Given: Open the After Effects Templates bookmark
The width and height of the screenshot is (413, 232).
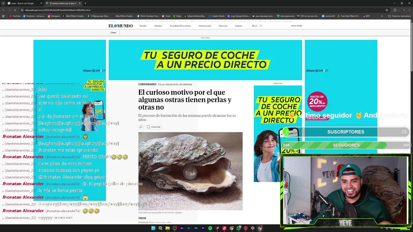Looking at the screenshot, I should click(73, 16).
